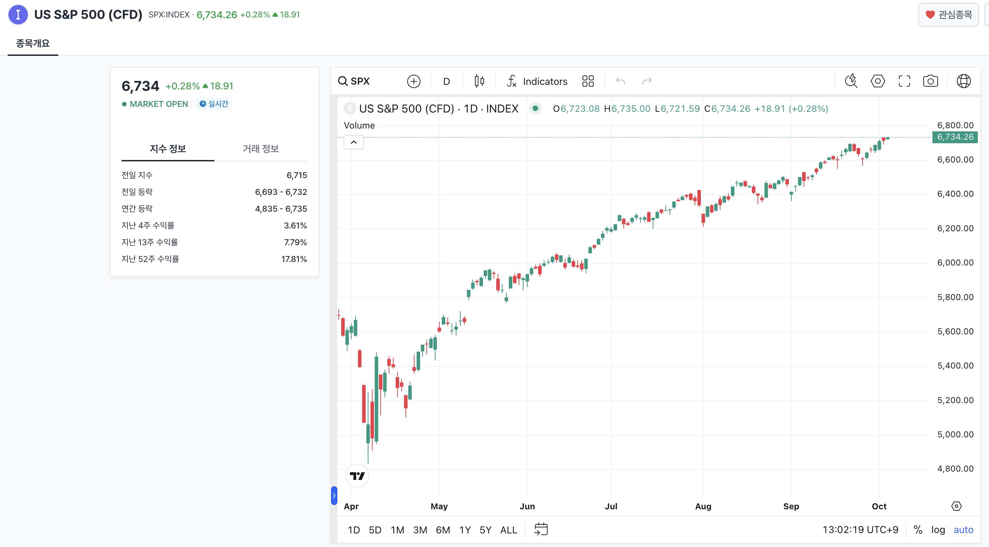Open the timezone menu 13:02:19 UTC+9
The width and height of the screenshot is (989, 547).
point(860,530)
